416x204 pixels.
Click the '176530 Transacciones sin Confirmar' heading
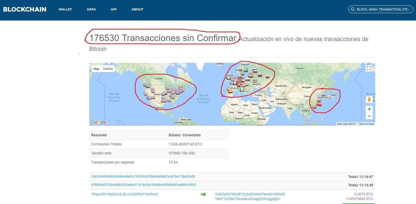click(163, 38)
